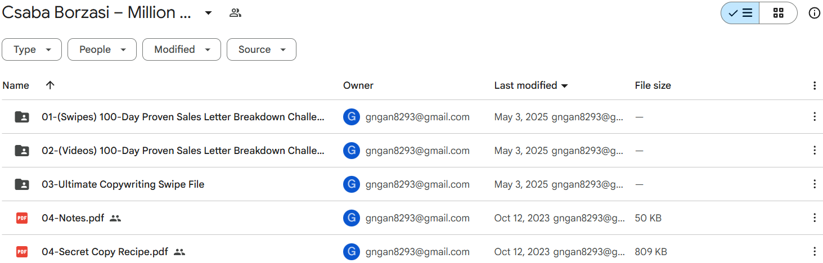Open the People filter dropdown
This screenshot has width=823, height=263.
point(102,49)
